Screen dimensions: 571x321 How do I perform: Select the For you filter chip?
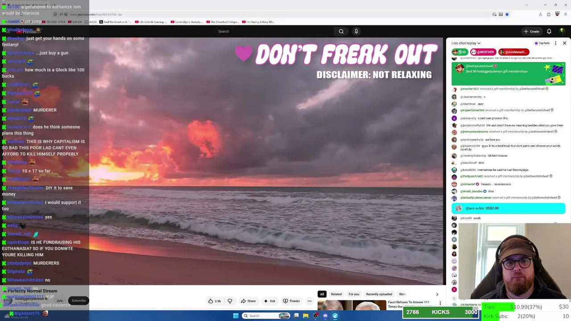click(x=354, y=294)
